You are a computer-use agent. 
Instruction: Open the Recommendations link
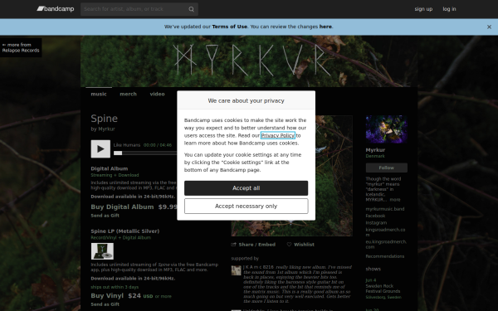coord(385,256)
